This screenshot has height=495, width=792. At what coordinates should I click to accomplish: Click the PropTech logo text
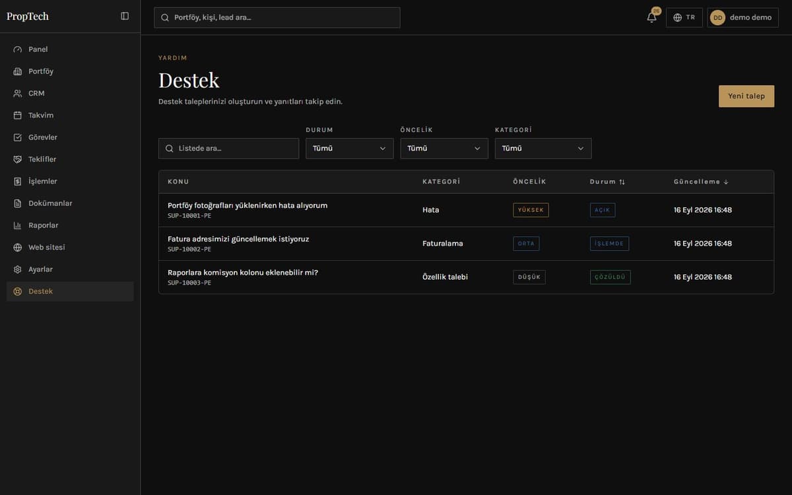28,16
